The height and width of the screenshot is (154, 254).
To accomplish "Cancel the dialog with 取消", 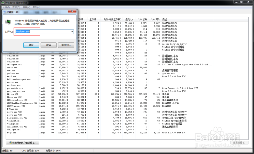I will (x=49, y=45).
